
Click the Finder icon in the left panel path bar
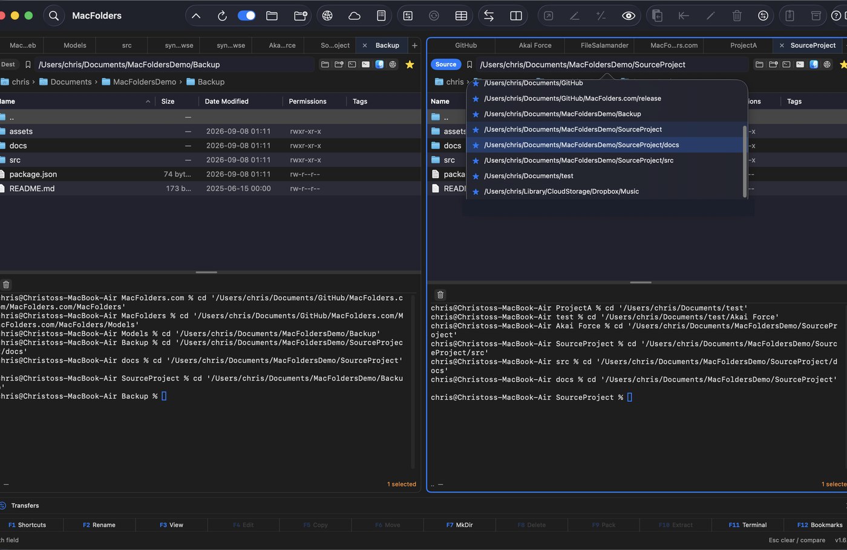tap(379, 64)
